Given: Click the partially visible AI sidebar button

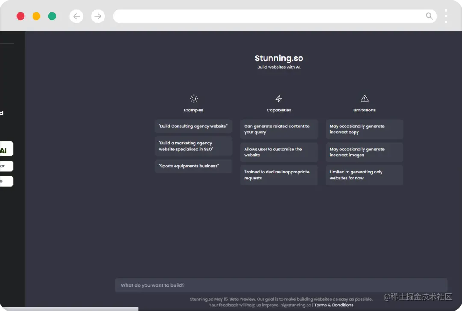Looking at the screenshot, I should [6, 149].
